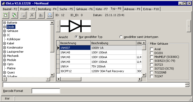Show next image with right arrow
This screenshot has width=193, height=102.
tap(189, 26)
